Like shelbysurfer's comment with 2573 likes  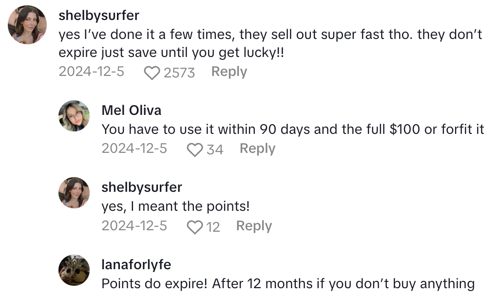click(152, 73)
